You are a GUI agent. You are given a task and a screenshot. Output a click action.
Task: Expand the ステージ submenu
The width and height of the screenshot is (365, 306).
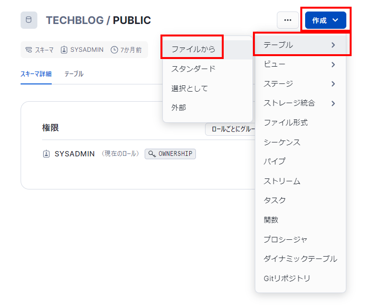coord(300,84)
